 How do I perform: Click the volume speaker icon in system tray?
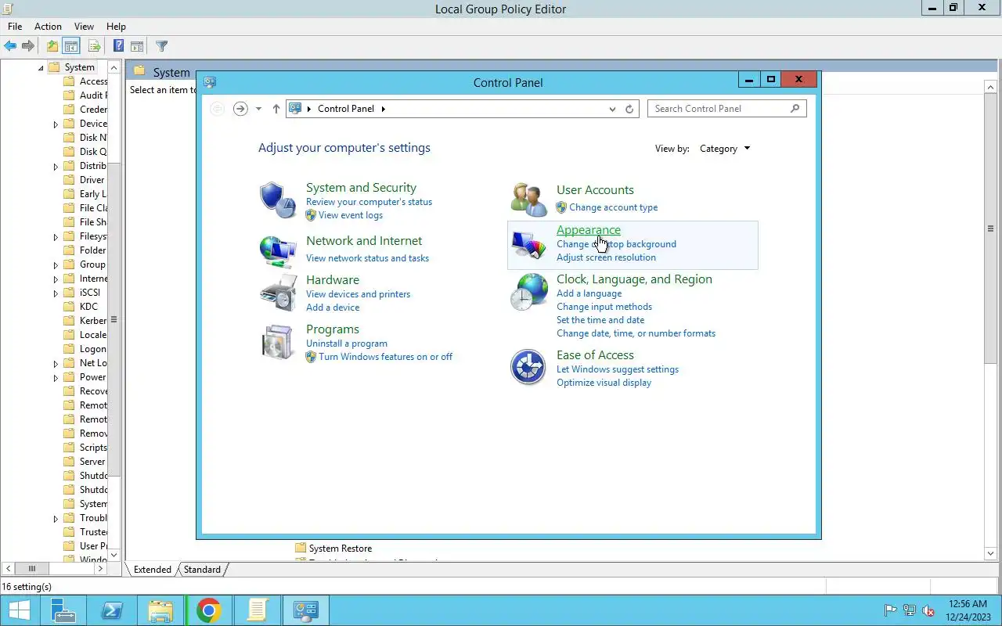click(x=928, y=610)
